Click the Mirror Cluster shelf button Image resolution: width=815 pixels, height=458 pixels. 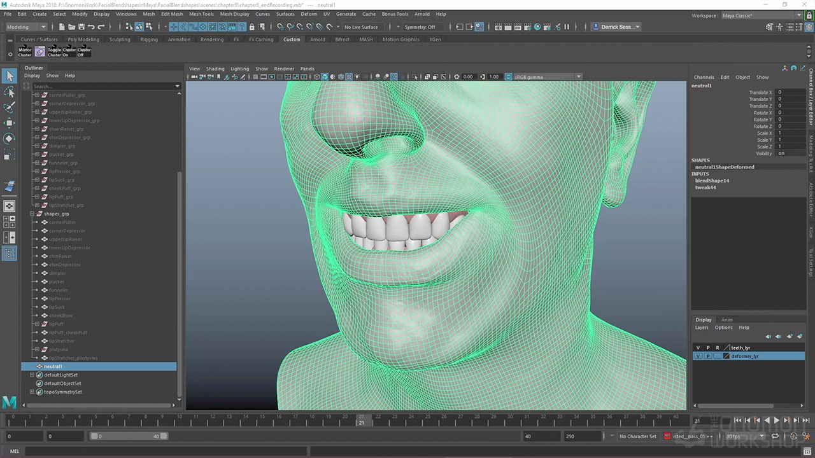25,52
